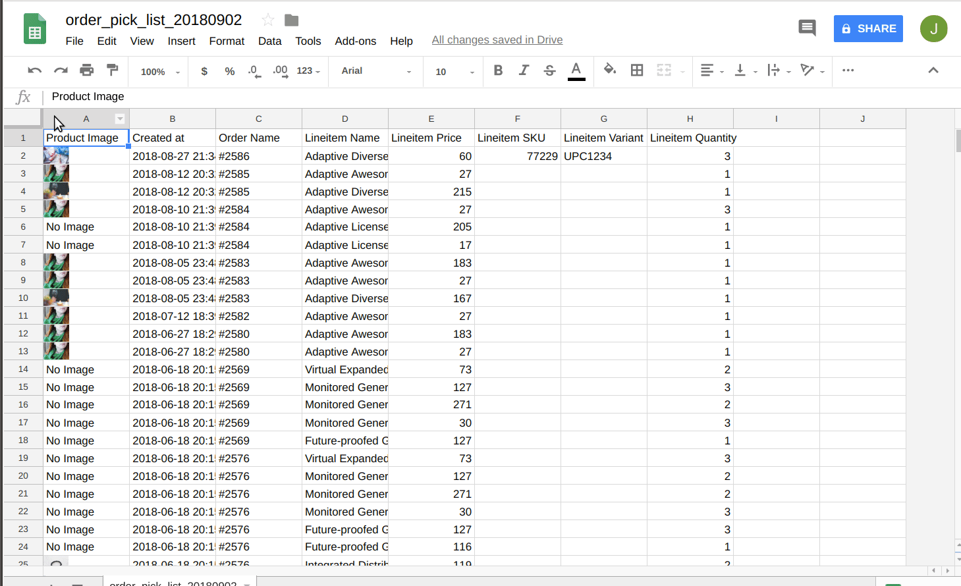961x586 pixels.
Task: Toggle bold formatting
Action: point(498,70)
